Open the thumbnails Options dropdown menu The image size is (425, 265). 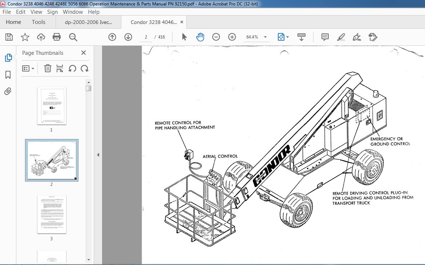pyautogui.click(x=28, y=69)
